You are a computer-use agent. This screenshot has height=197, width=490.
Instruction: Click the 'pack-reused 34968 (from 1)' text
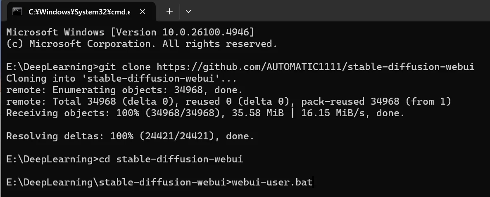[x=376, y=102]
